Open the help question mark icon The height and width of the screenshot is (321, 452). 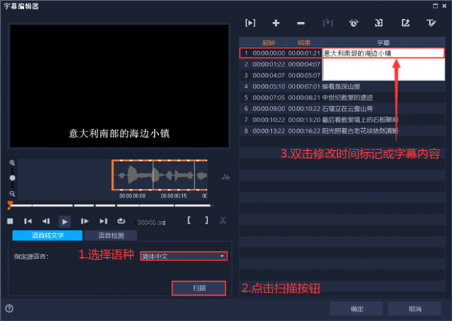9,308
